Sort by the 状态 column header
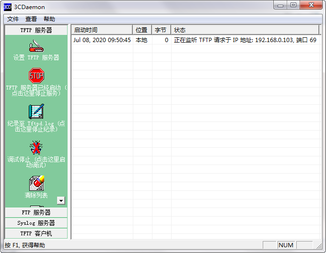326x253 pixels. point(245,30)
